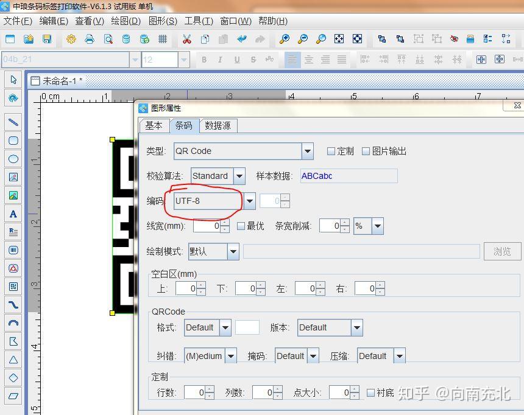
Task: Click the Print icon in toolbar
Action: pos(90,39)
